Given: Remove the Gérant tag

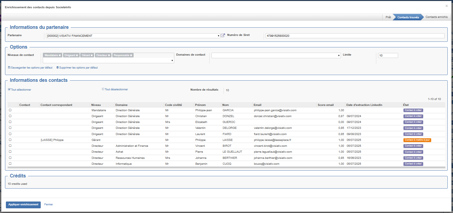Looking at the screenshot, I should 92,55.
